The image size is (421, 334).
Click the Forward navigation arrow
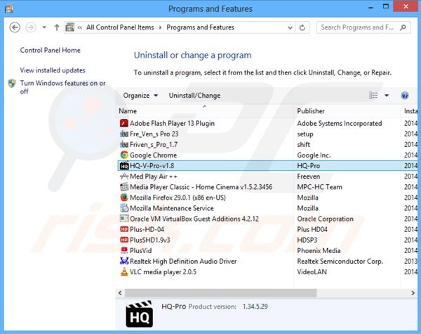point(31,27)
